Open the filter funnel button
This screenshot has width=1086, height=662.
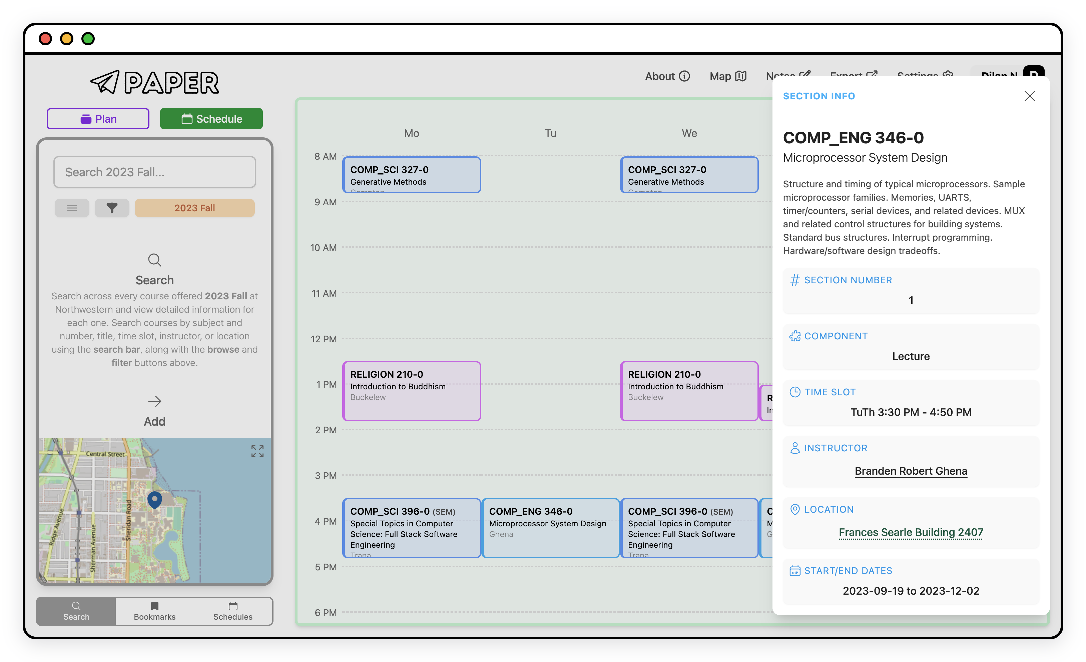[x=112, y=208]
